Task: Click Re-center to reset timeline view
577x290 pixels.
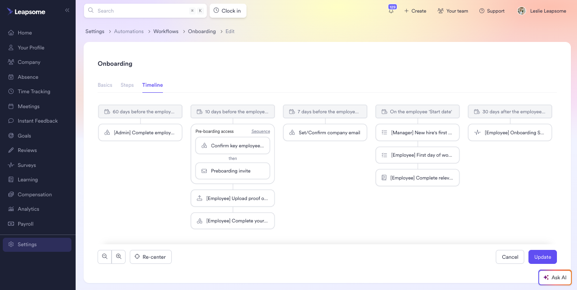Action: coord(150,257)
